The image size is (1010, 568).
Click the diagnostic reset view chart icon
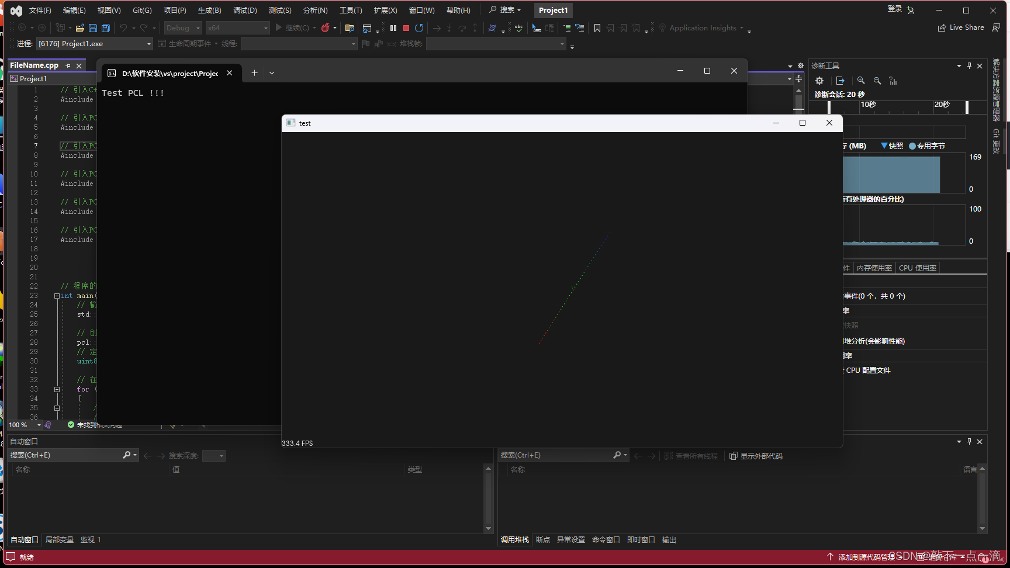893,81
